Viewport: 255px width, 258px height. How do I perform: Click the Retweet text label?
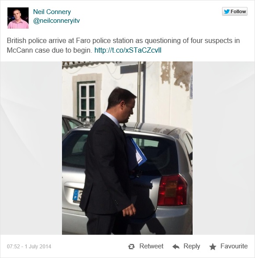(151, 246)
